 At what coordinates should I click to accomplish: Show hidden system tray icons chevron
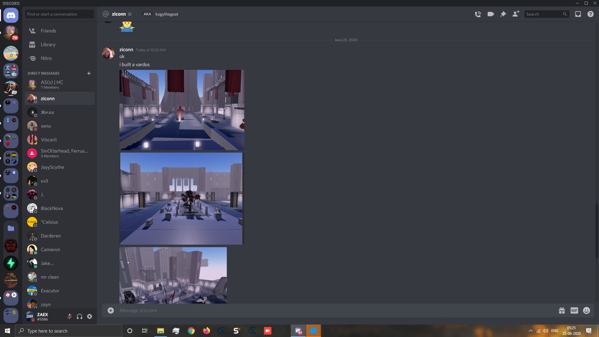coord(530,331)
